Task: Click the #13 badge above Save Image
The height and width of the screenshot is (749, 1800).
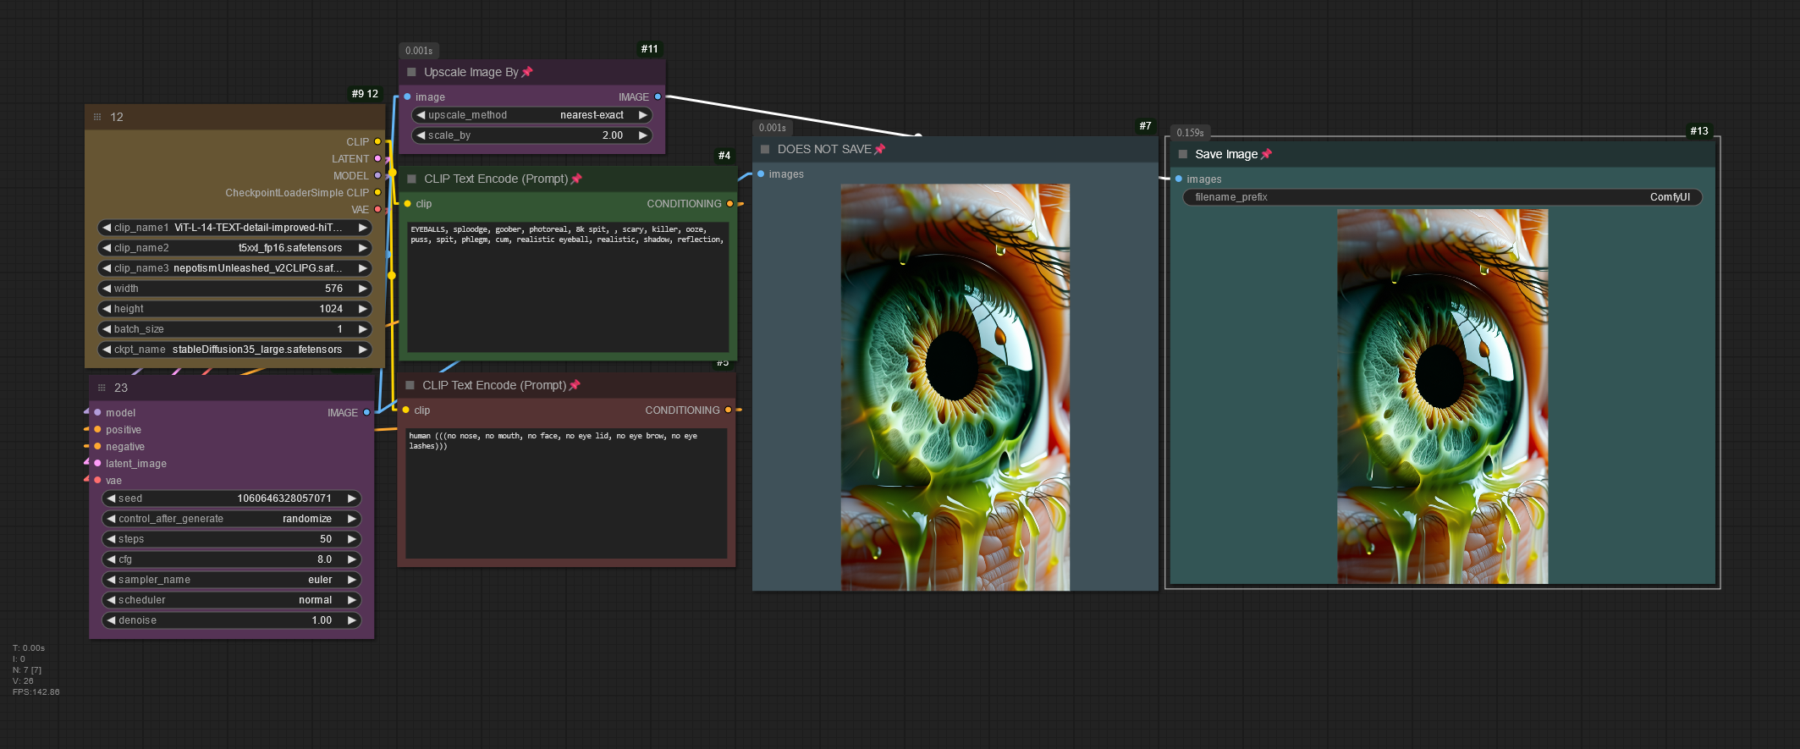Action: 1699,131
